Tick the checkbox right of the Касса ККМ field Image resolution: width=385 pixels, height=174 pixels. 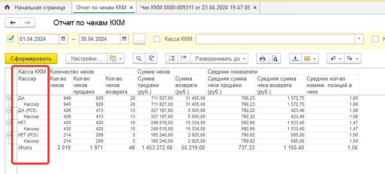375,39
